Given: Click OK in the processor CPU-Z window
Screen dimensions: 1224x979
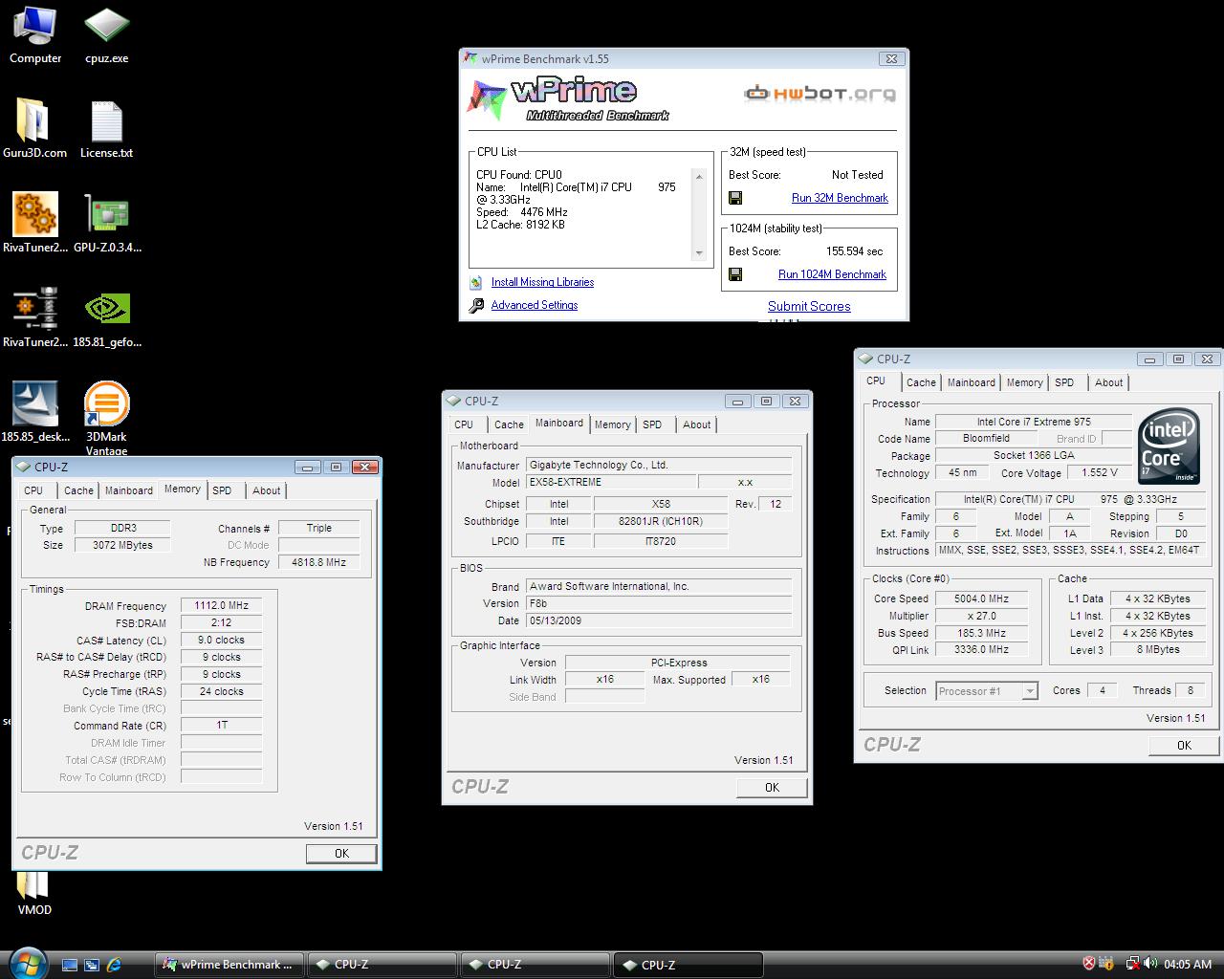Looking at the screenshot, I should [x=1184, y=746].
